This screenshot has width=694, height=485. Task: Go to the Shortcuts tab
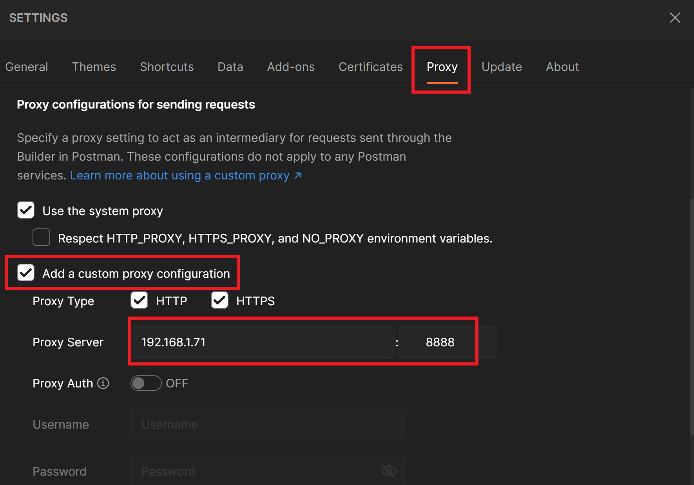167,67
